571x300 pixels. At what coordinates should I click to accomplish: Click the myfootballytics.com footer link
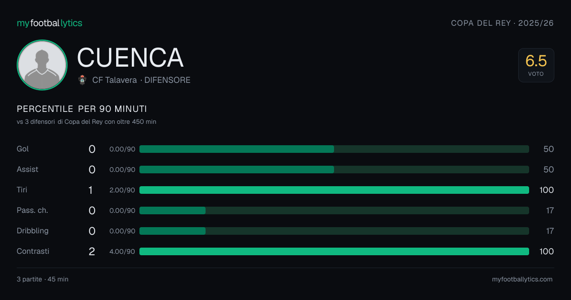coord(522,279)
